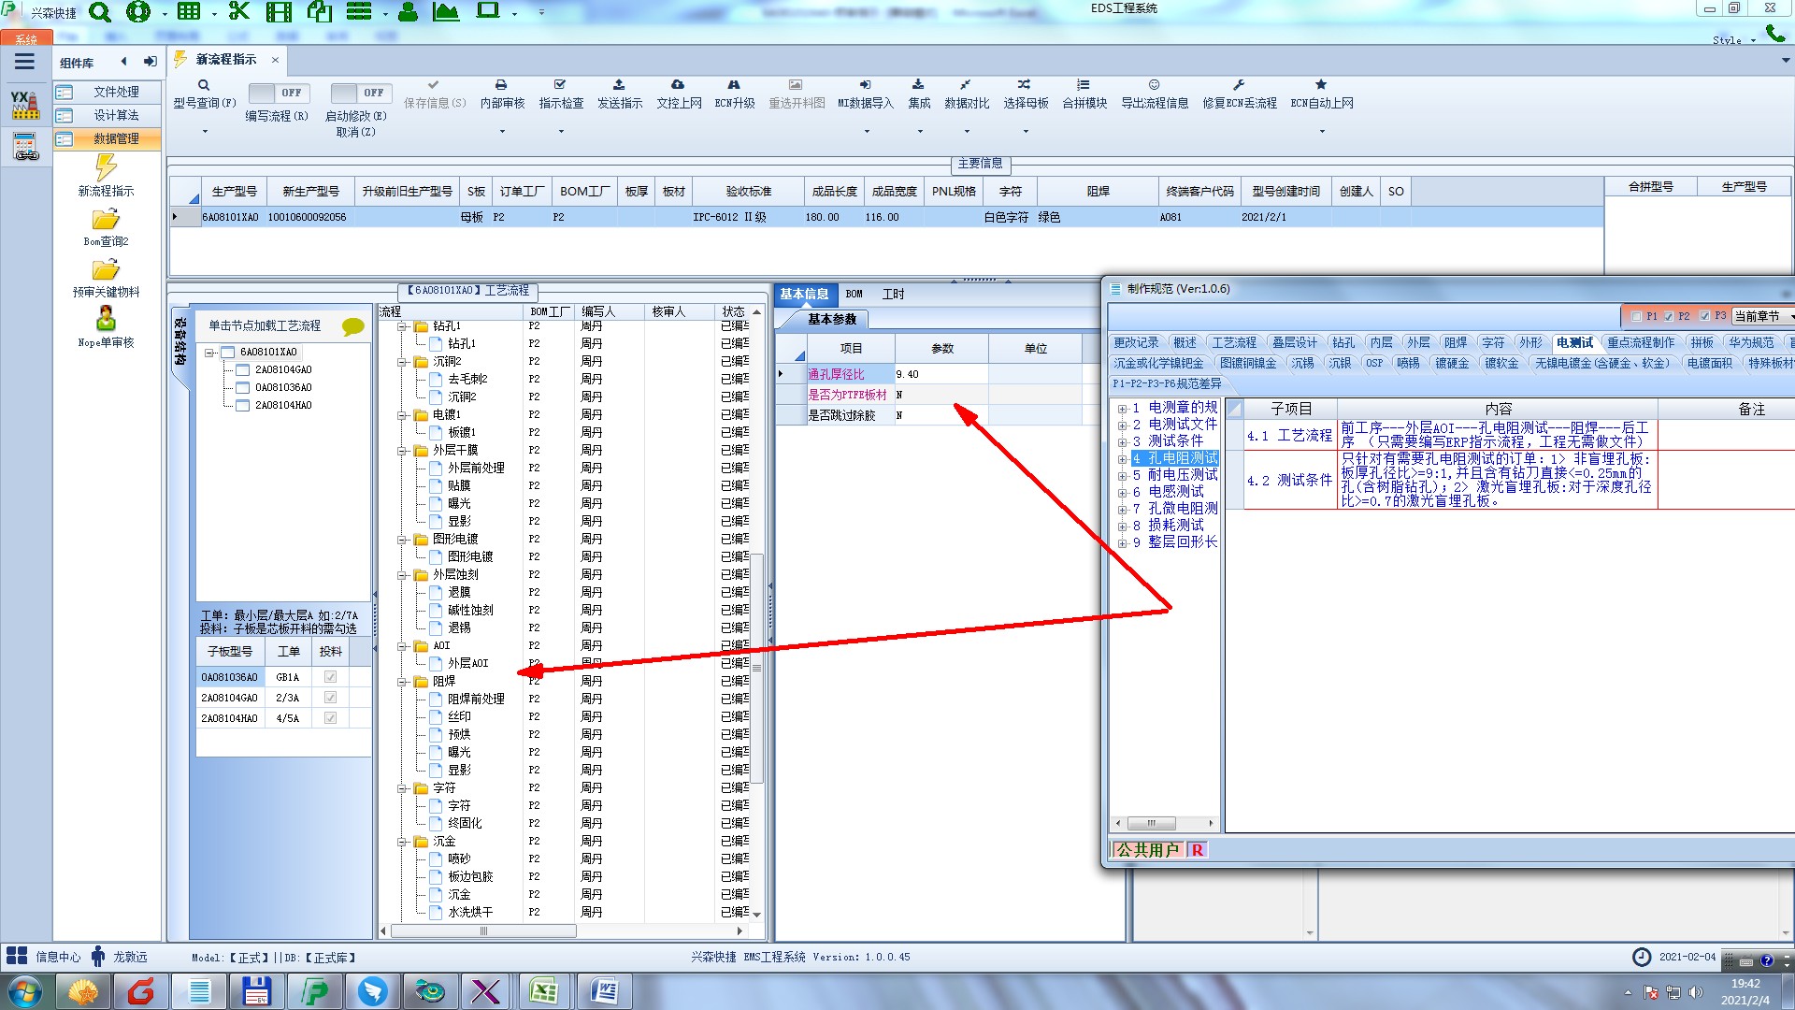Click 指示检查 toolbar button
This screenshot has width=1795, height=1010.
(561, 94)
